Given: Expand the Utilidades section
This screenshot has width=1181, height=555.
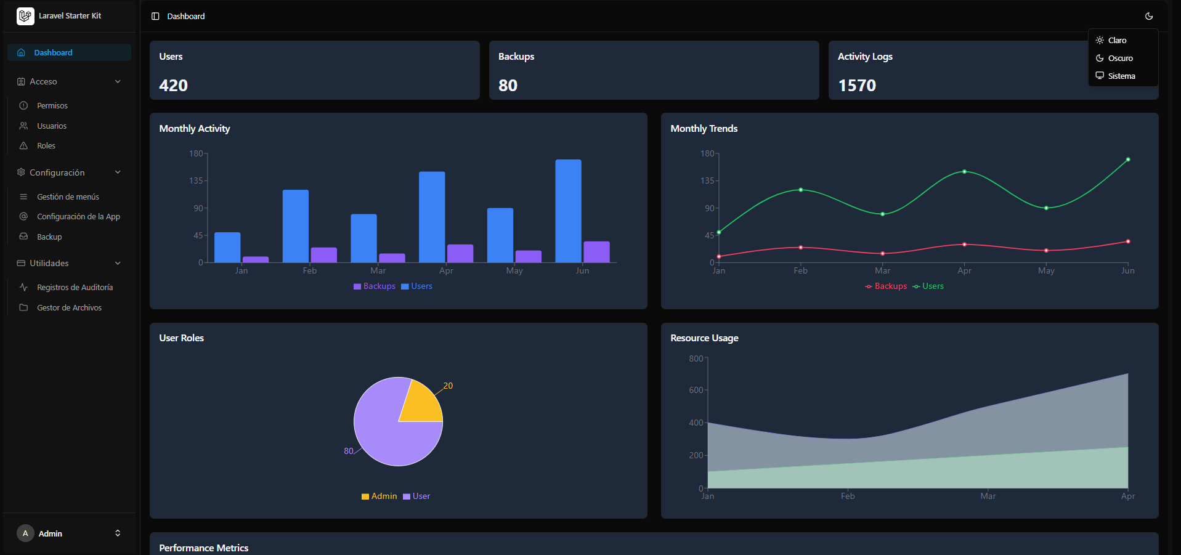Looking at the screenshot, I should coord(68,263).
